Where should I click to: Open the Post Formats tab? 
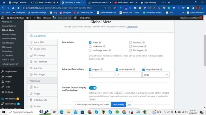42,62
